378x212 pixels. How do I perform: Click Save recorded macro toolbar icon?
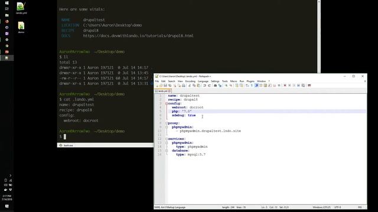point(303,85)
